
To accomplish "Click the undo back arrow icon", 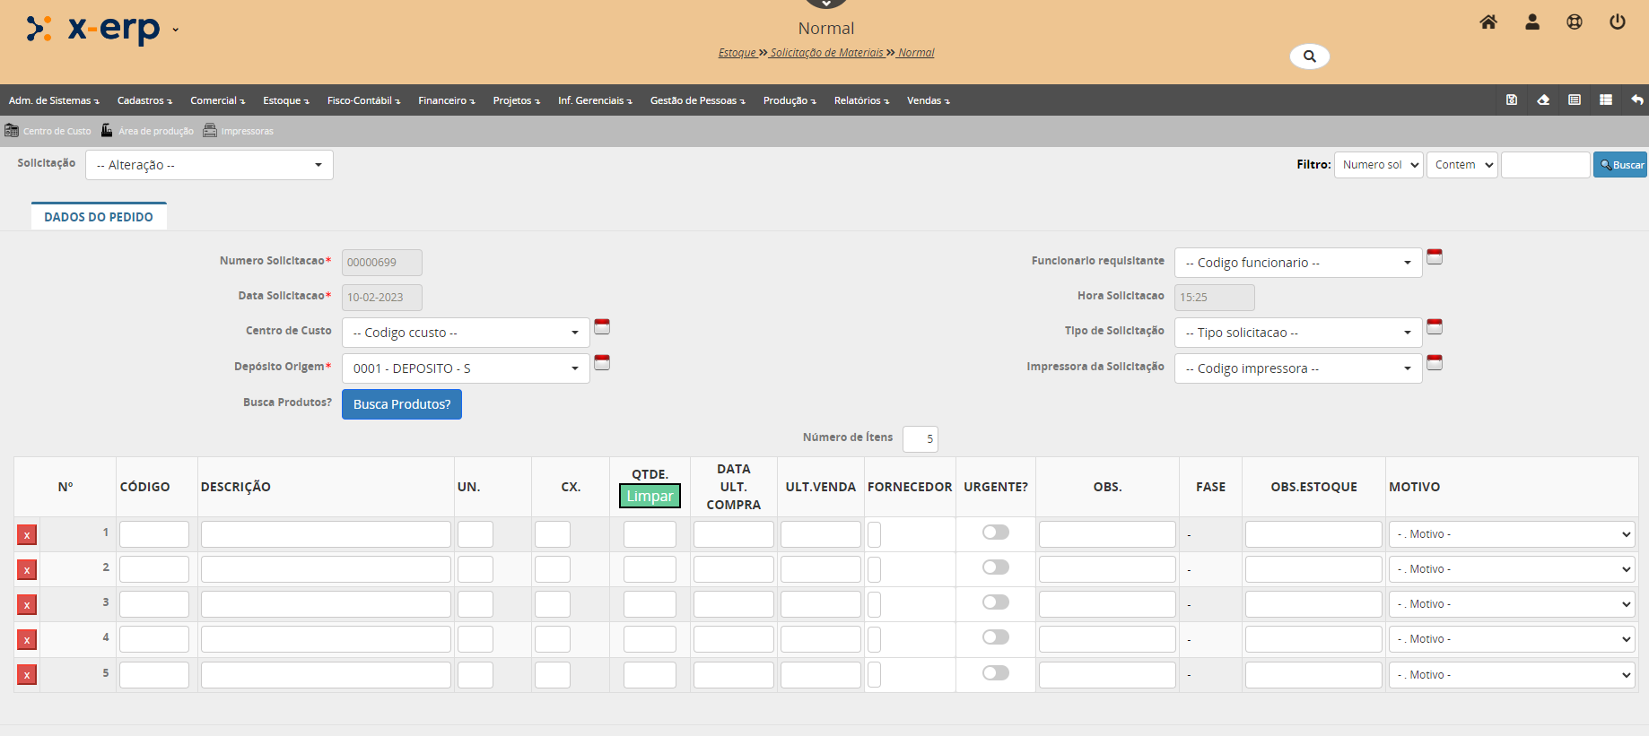I will point(1636,100).
